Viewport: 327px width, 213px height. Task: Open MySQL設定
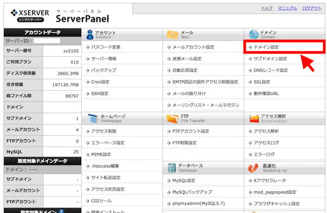click(184, 180)
